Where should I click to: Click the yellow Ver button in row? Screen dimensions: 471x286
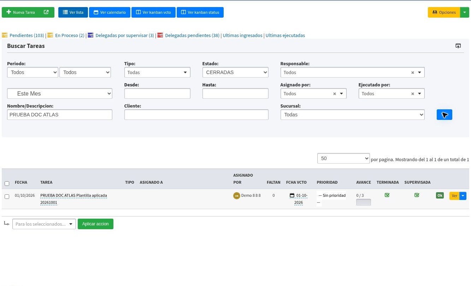point(454,196)
